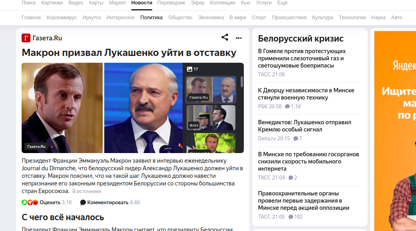
Task: Open the В мире news section
Action: click(x=238, y=18)
